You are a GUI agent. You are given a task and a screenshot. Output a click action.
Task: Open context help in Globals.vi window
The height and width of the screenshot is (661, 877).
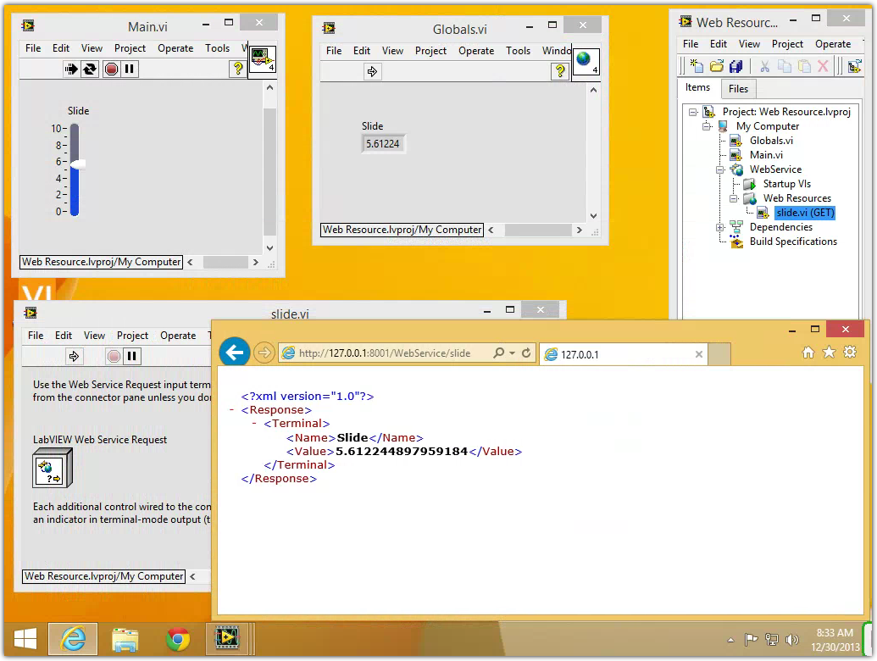[559, 72]
